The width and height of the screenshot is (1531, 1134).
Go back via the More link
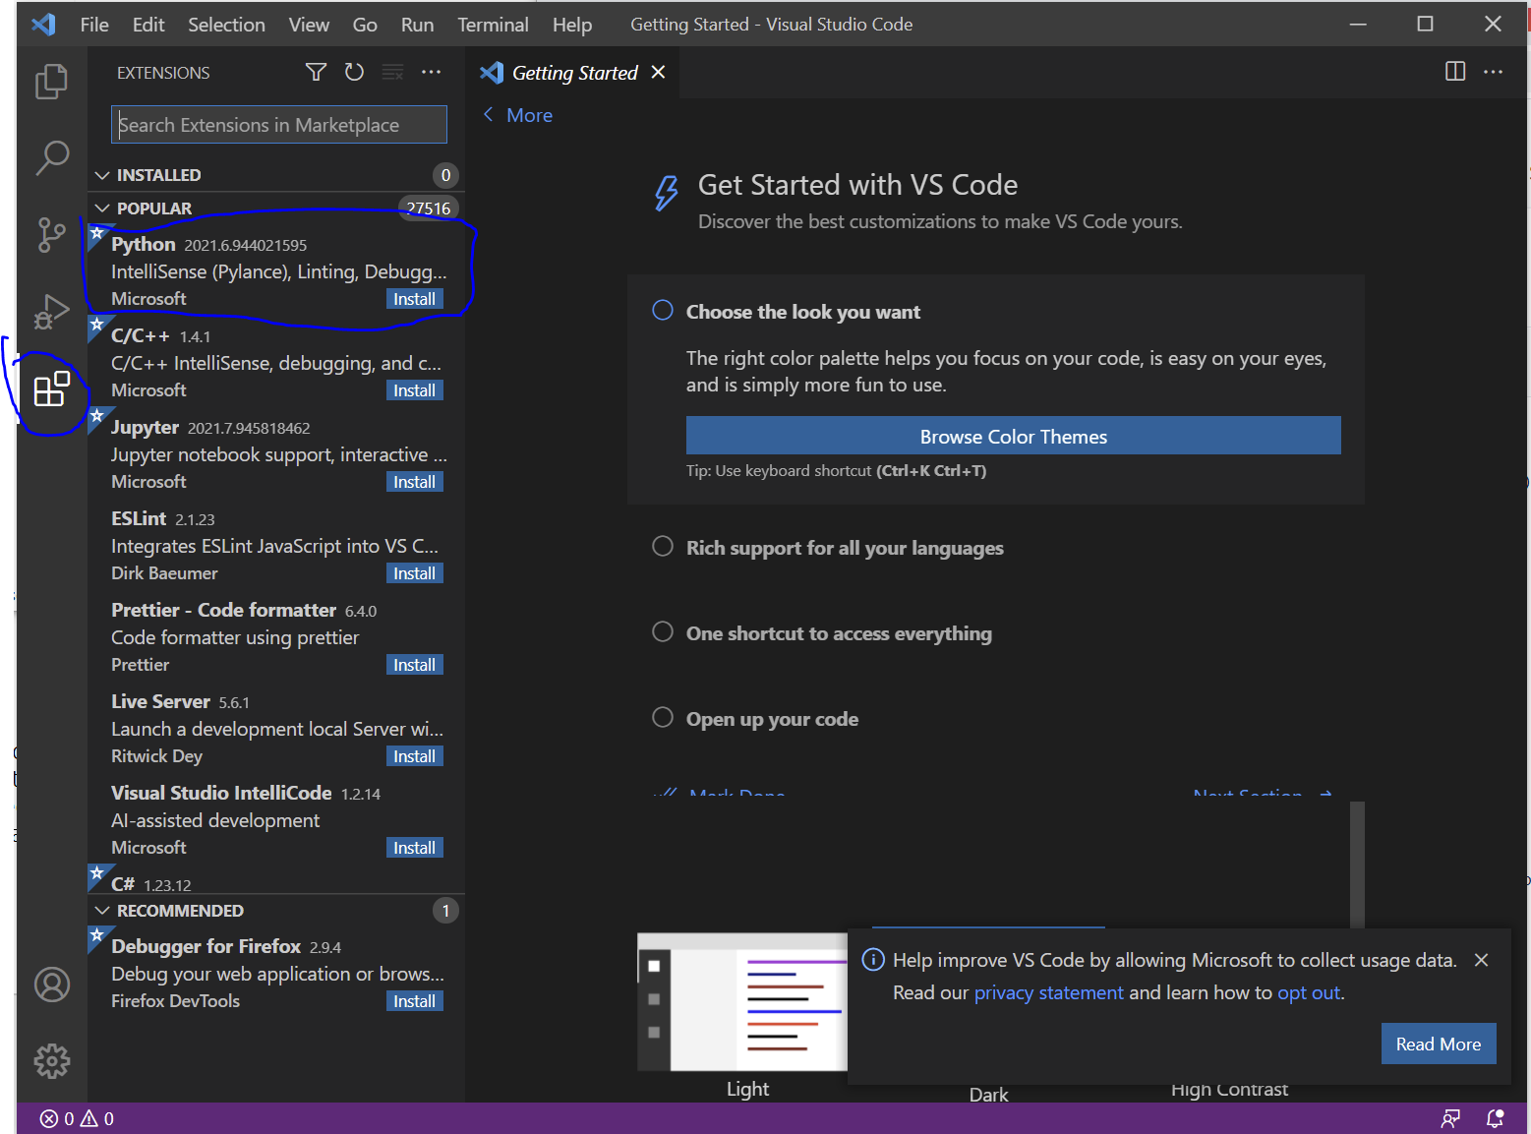point(529,115)
